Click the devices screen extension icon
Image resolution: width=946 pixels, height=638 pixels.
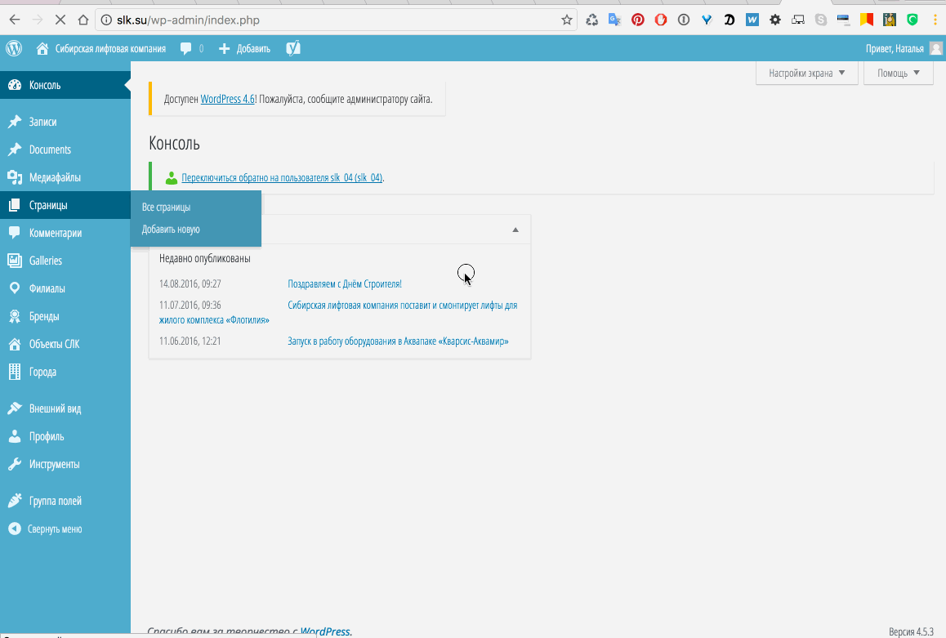(798, 20)
